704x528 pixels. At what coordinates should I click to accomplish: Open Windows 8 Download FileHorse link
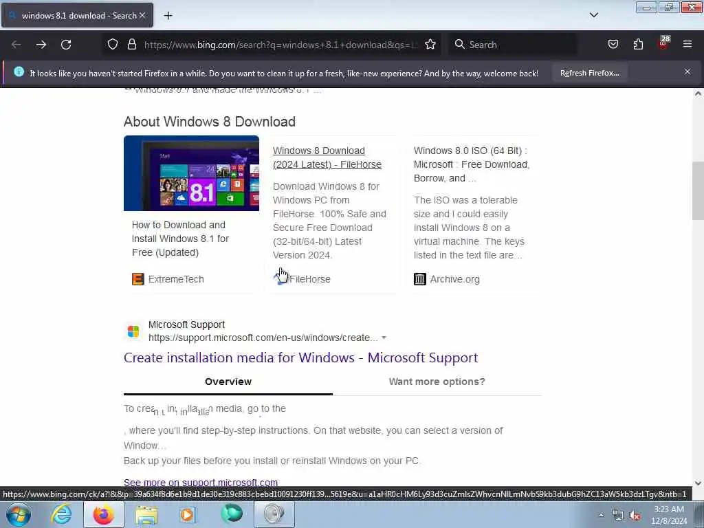click(327, 157)
